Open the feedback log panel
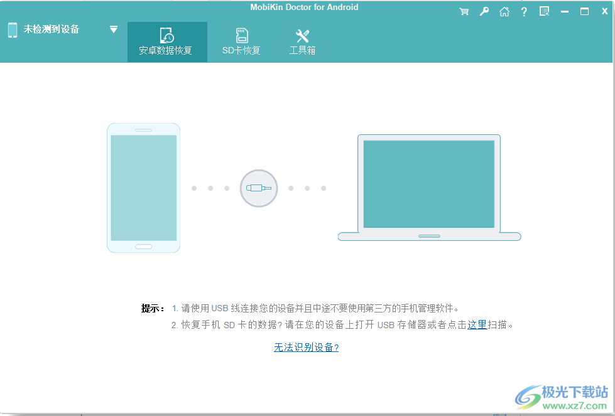Screen dimensions: 615x416 coord(543,11)
